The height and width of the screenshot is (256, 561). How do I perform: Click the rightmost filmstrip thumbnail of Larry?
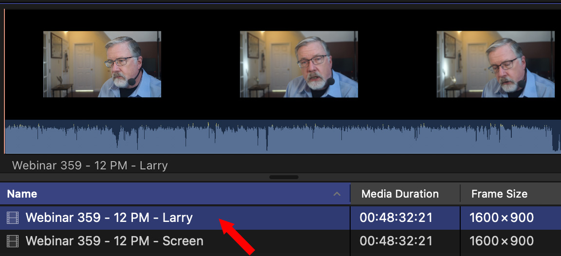pos(496,64)
